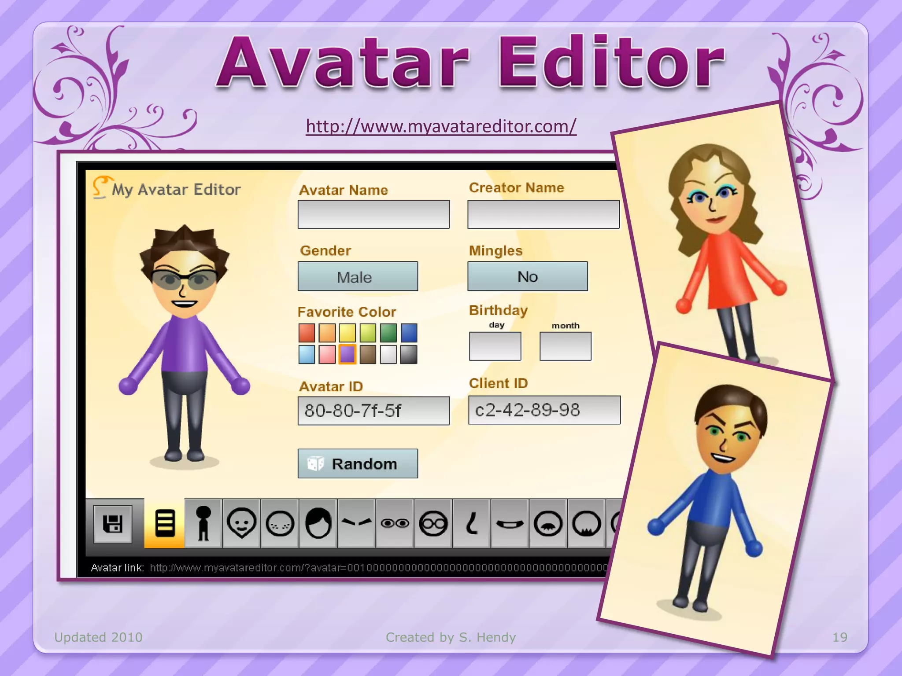Click the Birthday label
Viewport: 902px width, 676px height.
coord(498,311)
